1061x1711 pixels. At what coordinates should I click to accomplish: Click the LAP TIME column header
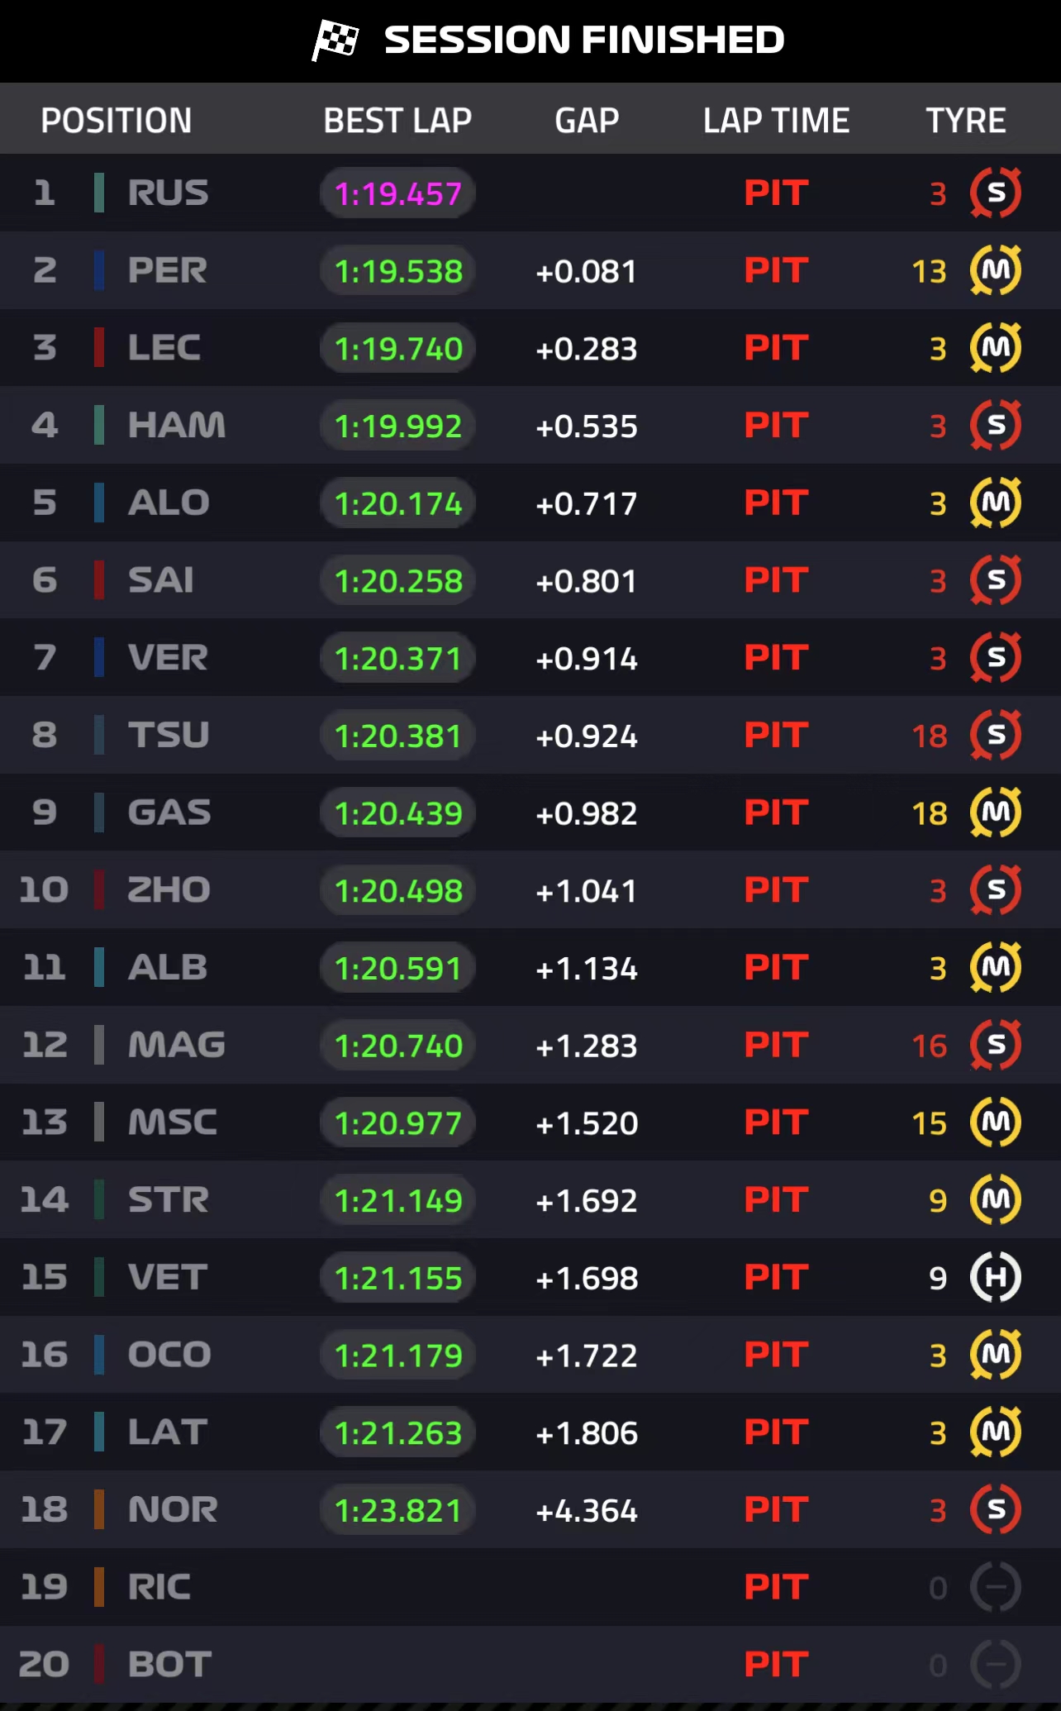[776, 121]
